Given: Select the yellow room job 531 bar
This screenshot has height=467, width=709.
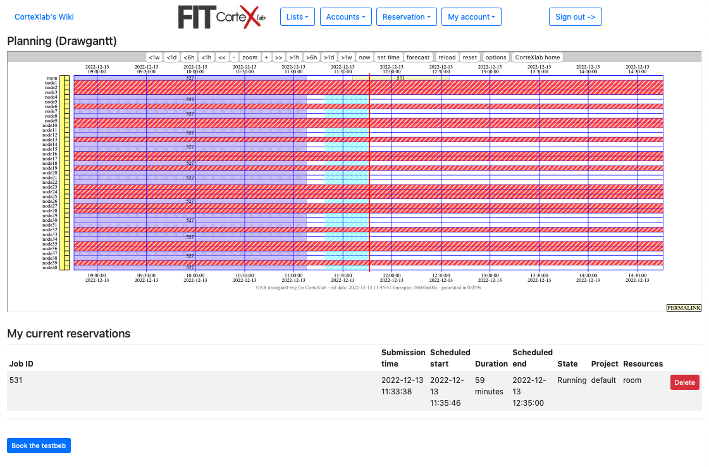Looking at the screenshot, I should point(401,78).
